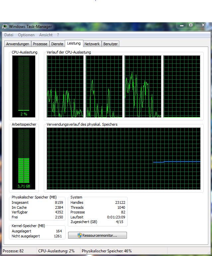This screenshot has height=256, width=212.
Task: Switch to the Dienste tab
Action: (57, 44)
